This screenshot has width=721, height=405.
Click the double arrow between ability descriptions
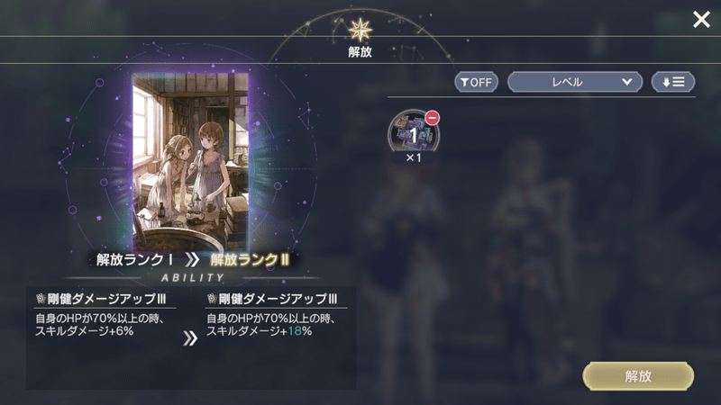(x=190, y=338)
